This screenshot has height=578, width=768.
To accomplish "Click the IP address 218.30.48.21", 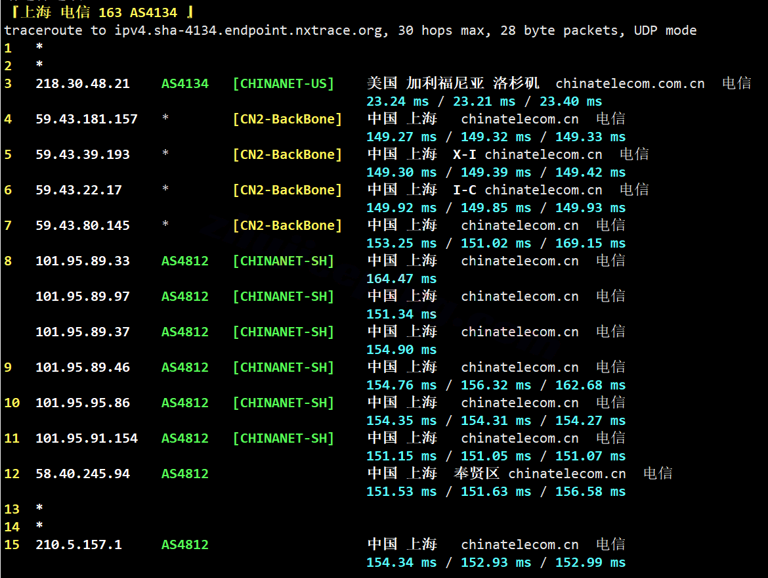I will 83,83.
